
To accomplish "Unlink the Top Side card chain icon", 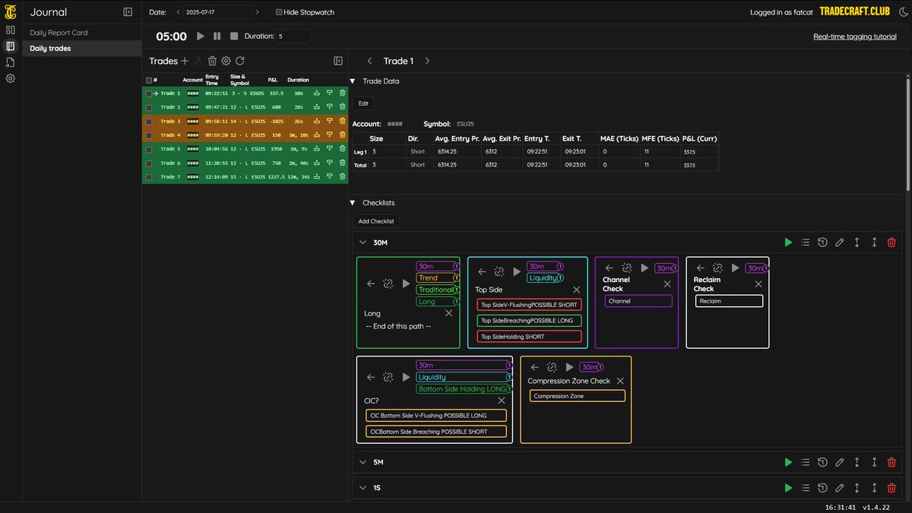I will [x=499, y=271].
